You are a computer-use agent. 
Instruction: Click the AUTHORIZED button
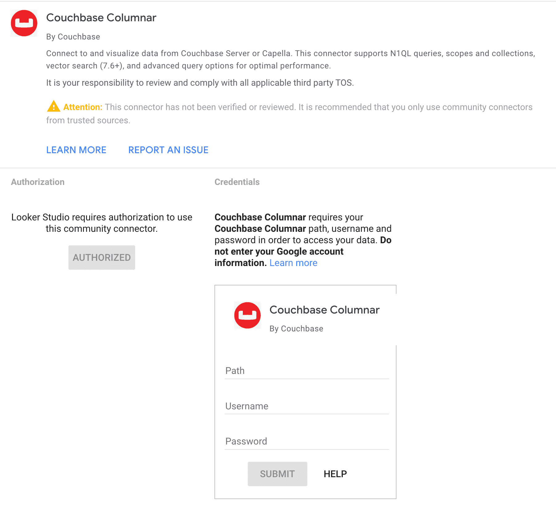tap(102, 257)
